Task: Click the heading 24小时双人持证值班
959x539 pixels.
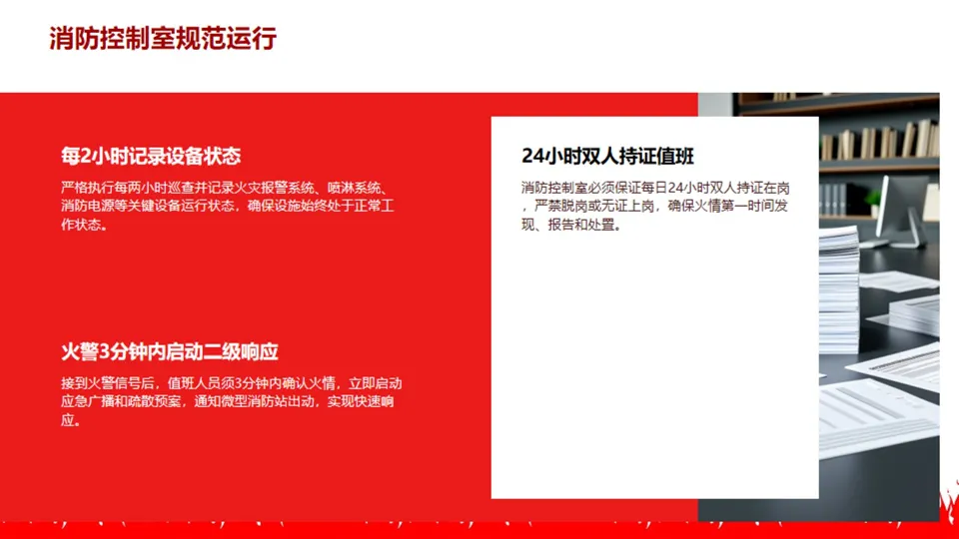Action: point(607,156)
